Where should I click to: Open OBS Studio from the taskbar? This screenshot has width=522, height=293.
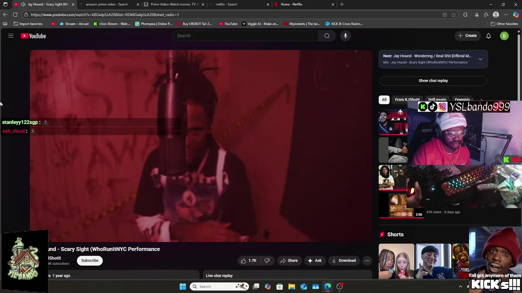coord(340,286)
